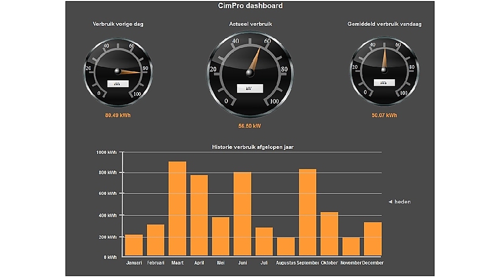
Task: Click the 800 kWh axis label
Action: coord(108,172)
